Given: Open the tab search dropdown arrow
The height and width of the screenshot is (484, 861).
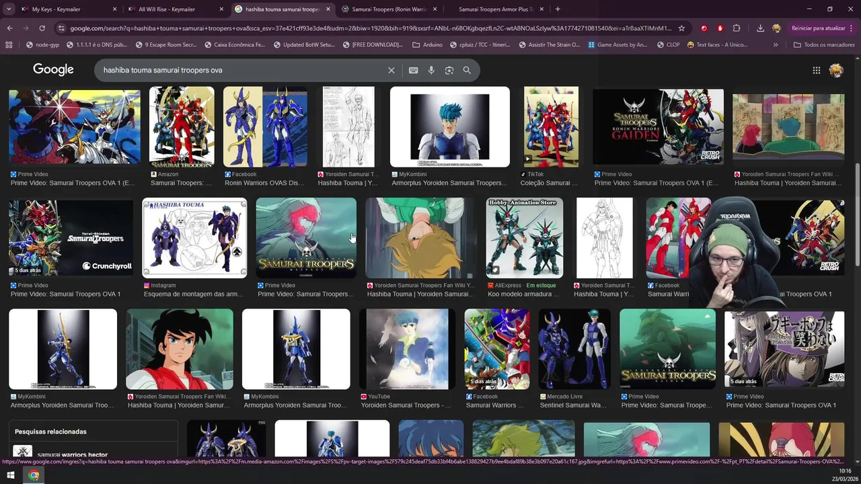Looking at the screenshot, I should [x=9, y=9].
